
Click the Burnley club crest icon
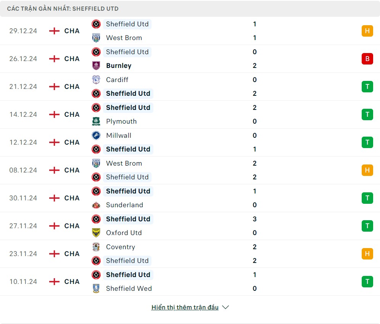(96, 66)
